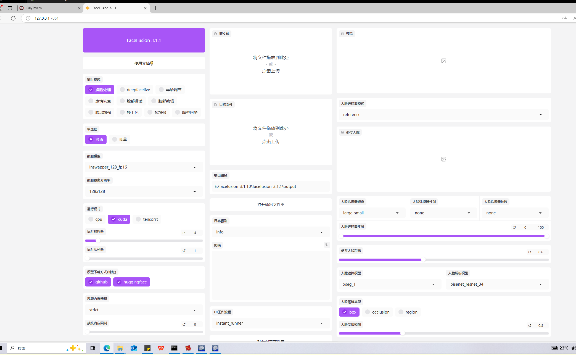Viewport: 576px width, 355px height.
Task: Click the 人脸蒙版模糊 slider track
Action: 444,333
